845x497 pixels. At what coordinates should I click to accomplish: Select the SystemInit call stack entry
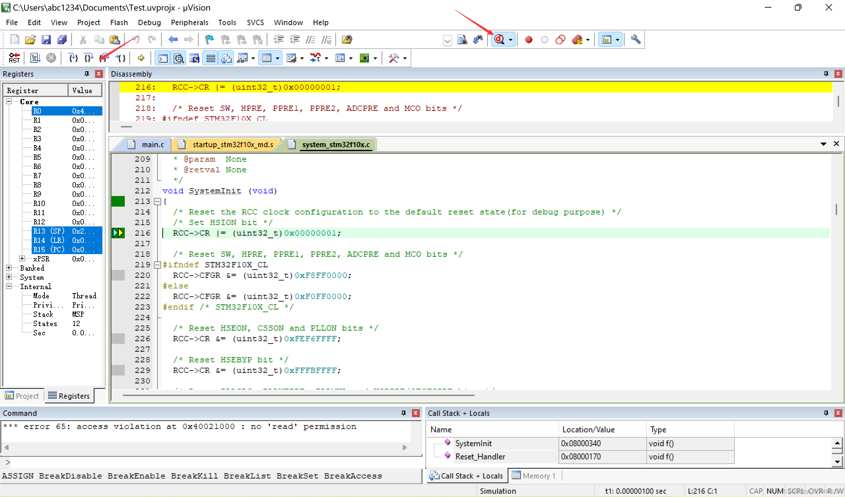click(x=473, y=443)
